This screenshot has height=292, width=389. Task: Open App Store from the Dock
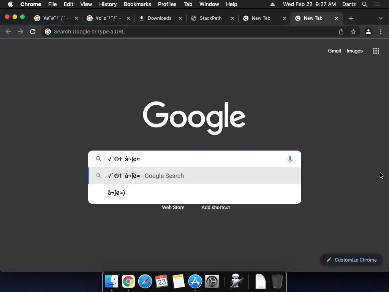[x=195, y=281]
